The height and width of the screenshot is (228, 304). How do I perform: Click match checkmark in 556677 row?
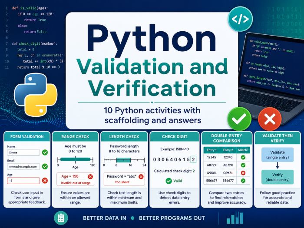[x=243, y=181]
